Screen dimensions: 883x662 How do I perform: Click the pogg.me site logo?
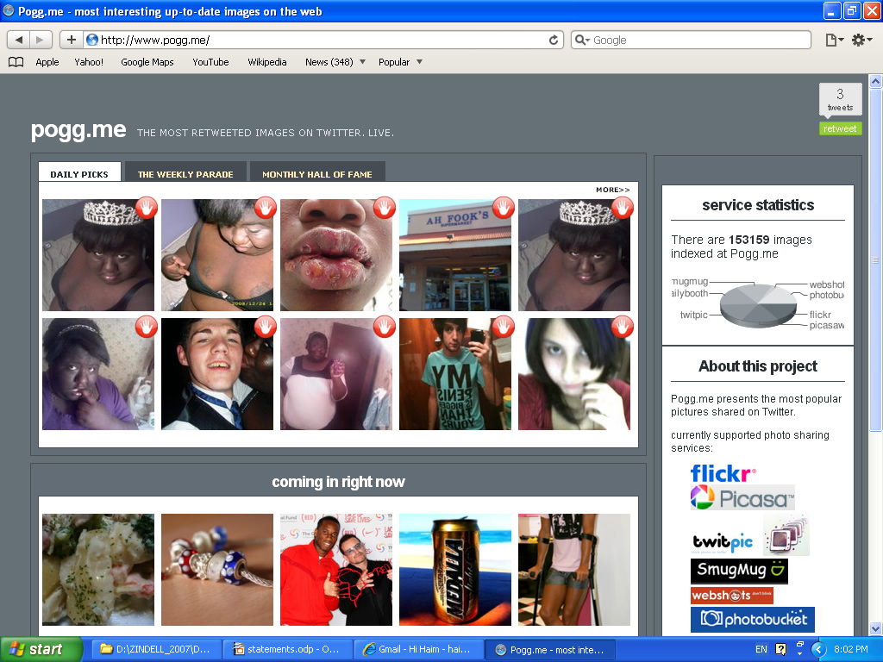coord(78,129)
